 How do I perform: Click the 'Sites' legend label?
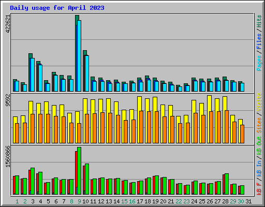click(259, 125)
